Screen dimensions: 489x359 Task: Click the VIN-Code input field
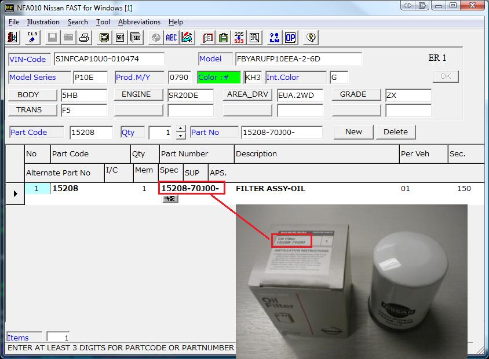click(x=109, y=59)
